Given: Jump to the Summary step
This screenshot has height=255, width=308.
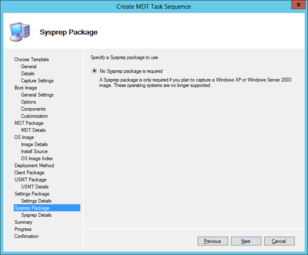Looking at the screenshot, I should (x=24, y=222).
